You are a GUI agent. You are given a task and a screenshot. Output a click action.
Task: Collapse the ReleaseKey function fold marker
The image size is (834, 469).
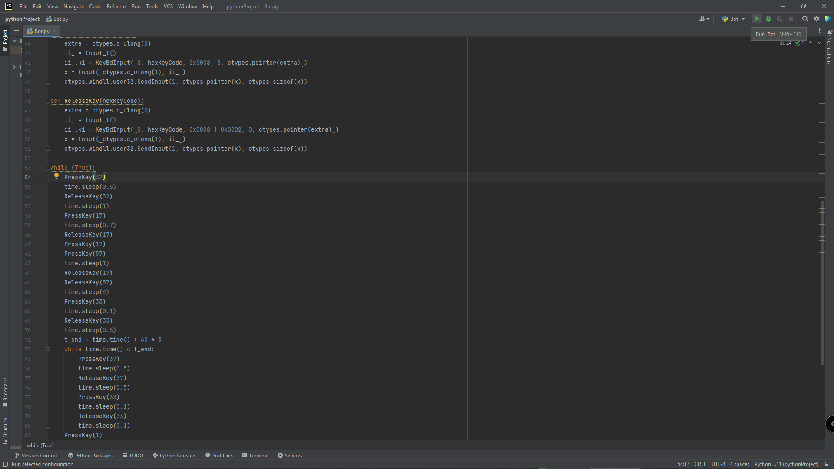pyautogui.click(x=48, y=101)
